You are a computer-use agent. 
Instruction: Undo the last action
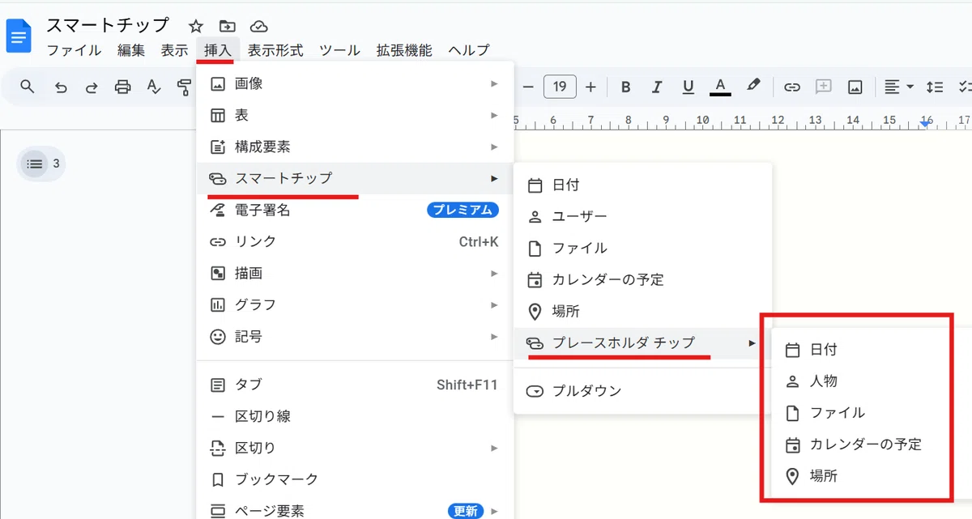pyautogui.click(x=61, y=87)
